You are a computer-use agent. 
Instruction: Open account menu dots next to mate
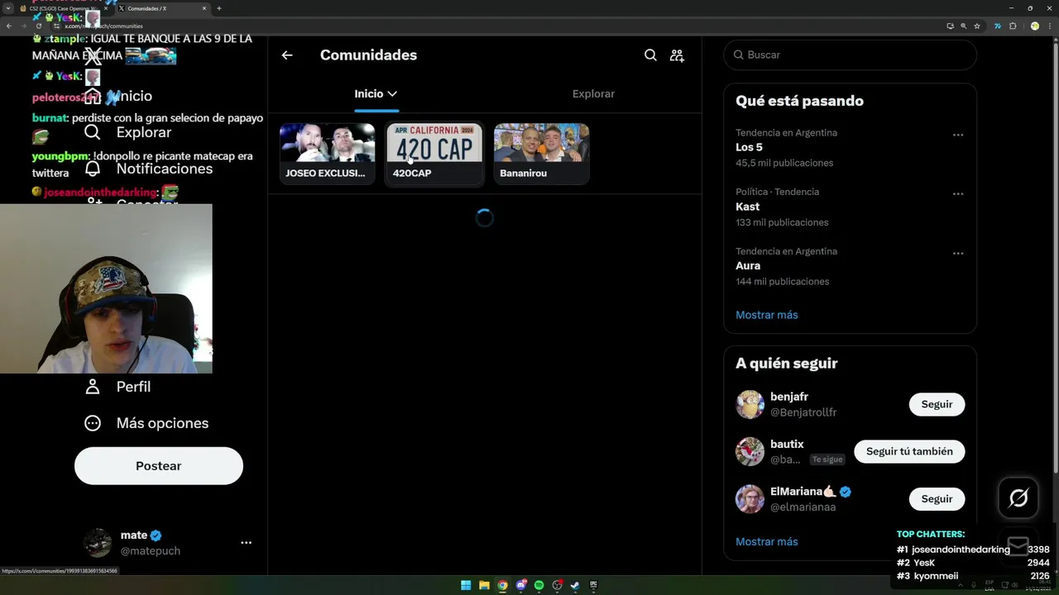point(246,543)
